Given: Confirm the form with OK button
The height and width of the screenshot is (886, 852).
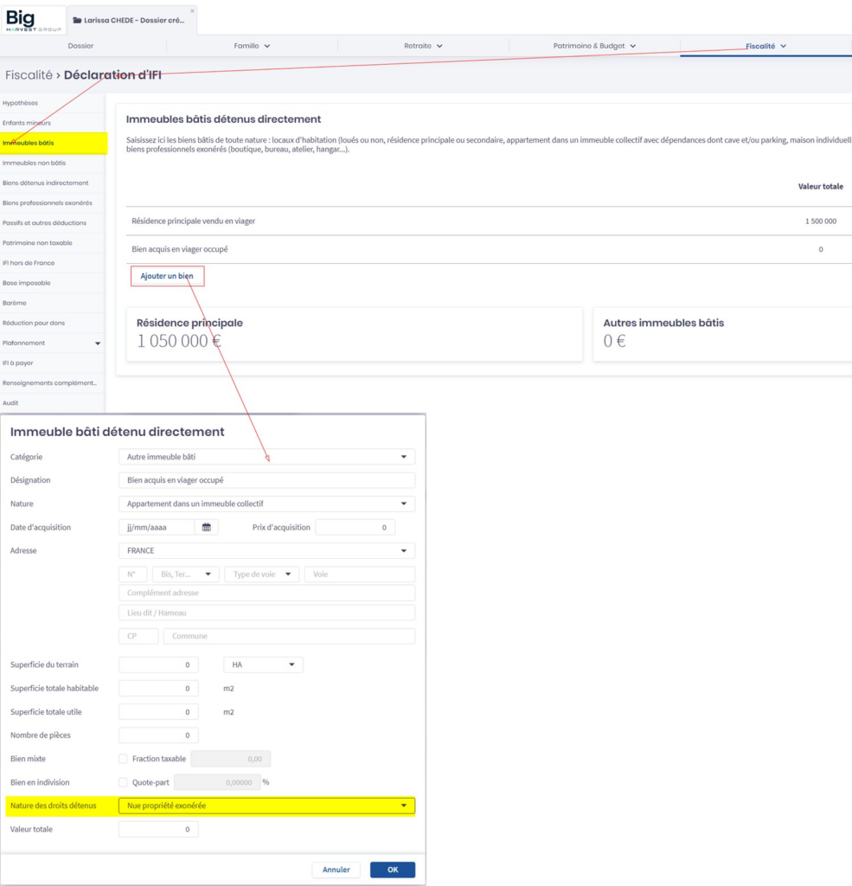Looking at the screenshot, I should [392, 870].
